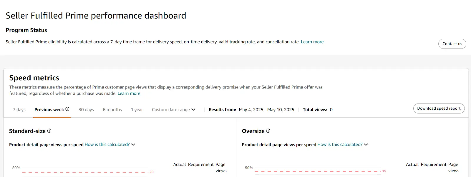Click Actual column header in Oversize table
Viewport: 471px width, 177px height.
pyautogui.click(x=412, y=165)
